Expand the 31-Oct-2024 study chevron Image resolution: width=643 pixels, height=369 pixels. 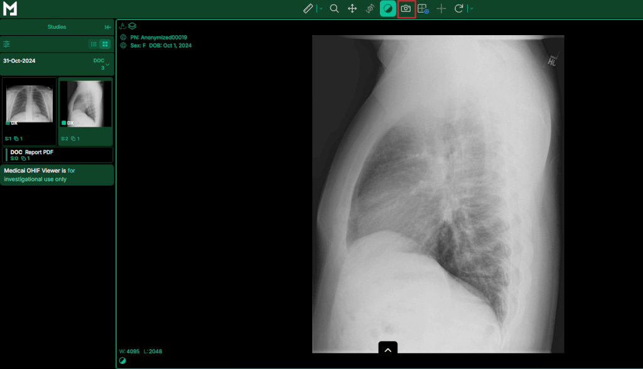point(107,65)
